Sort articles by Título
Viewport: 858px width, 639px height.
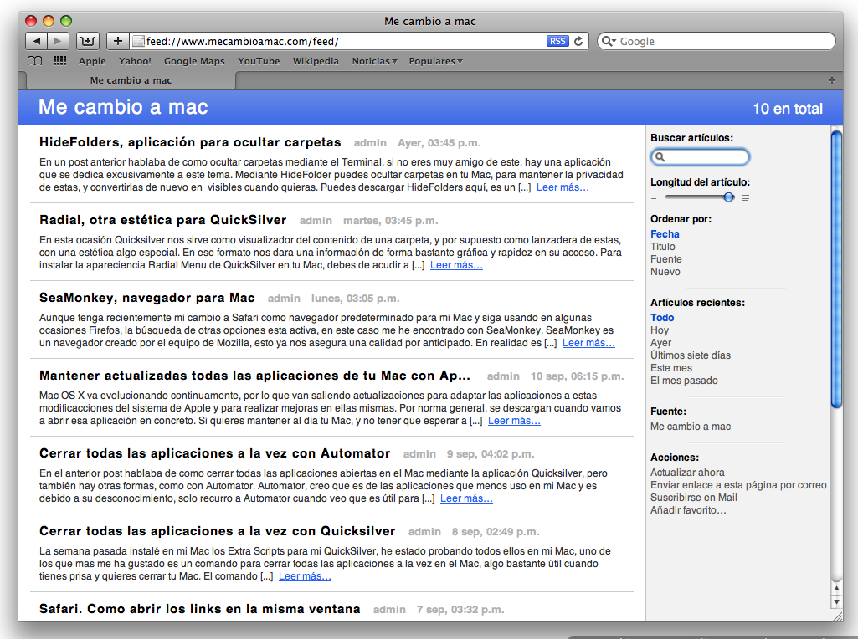[663, 247]
